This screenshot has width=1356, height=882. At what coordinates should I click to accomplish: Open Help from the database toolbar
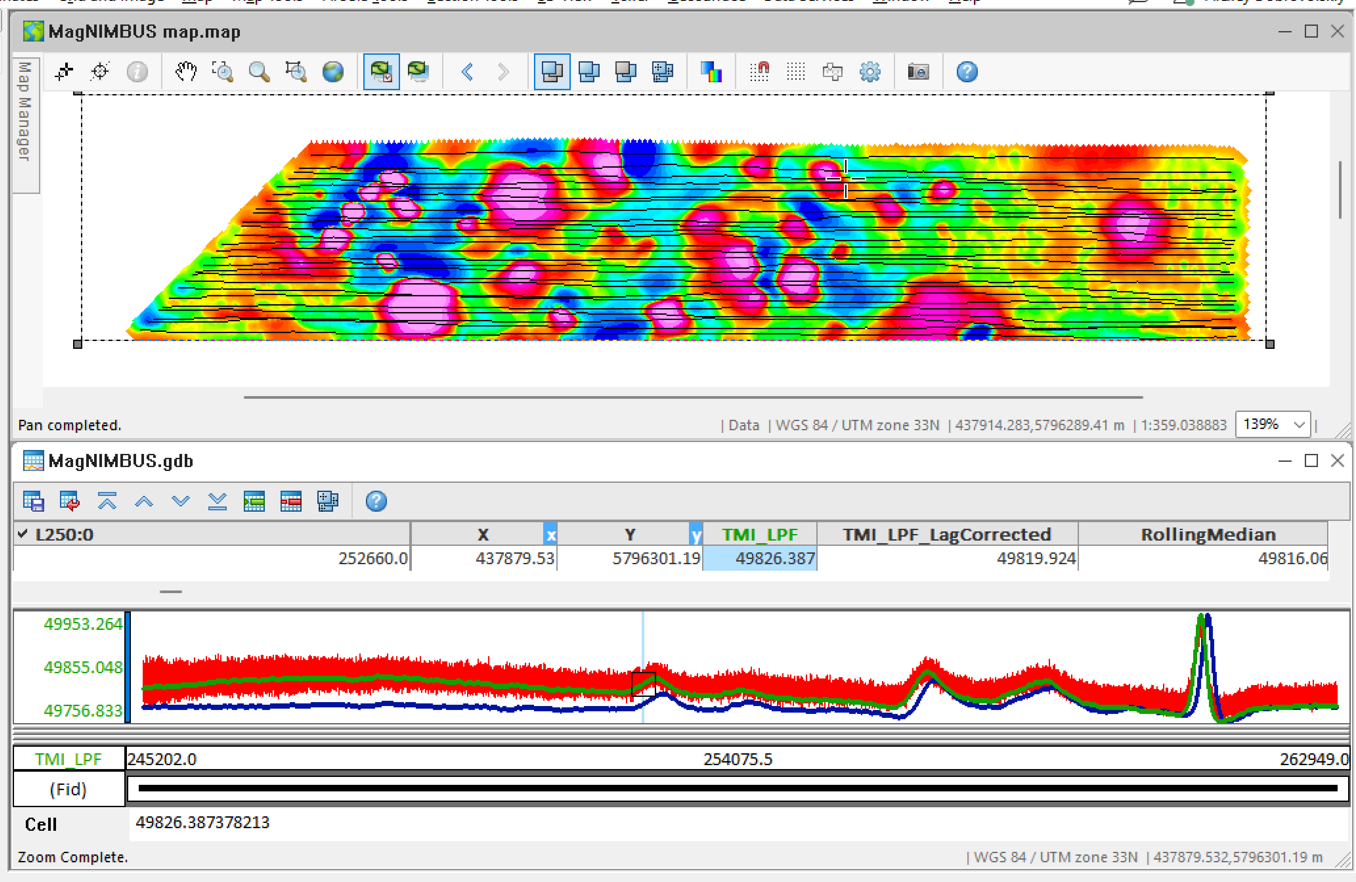[376, 501]
